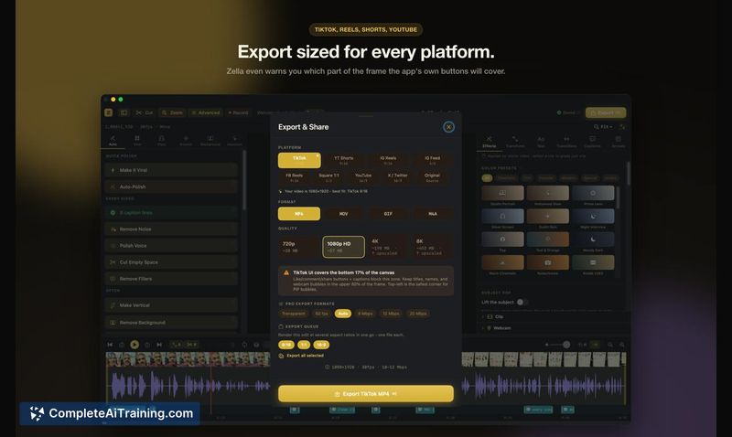
Task: Click Export all selected
Action: tap(301, 356)
